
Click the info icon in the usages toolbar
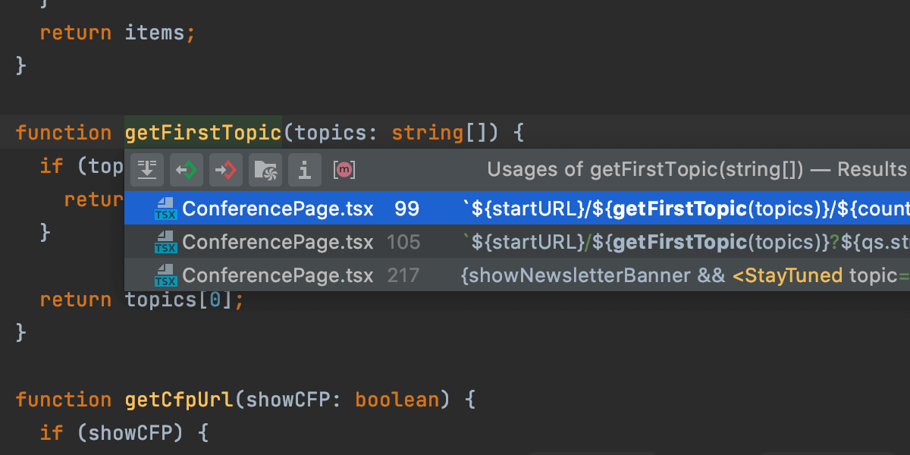[305, 169]
